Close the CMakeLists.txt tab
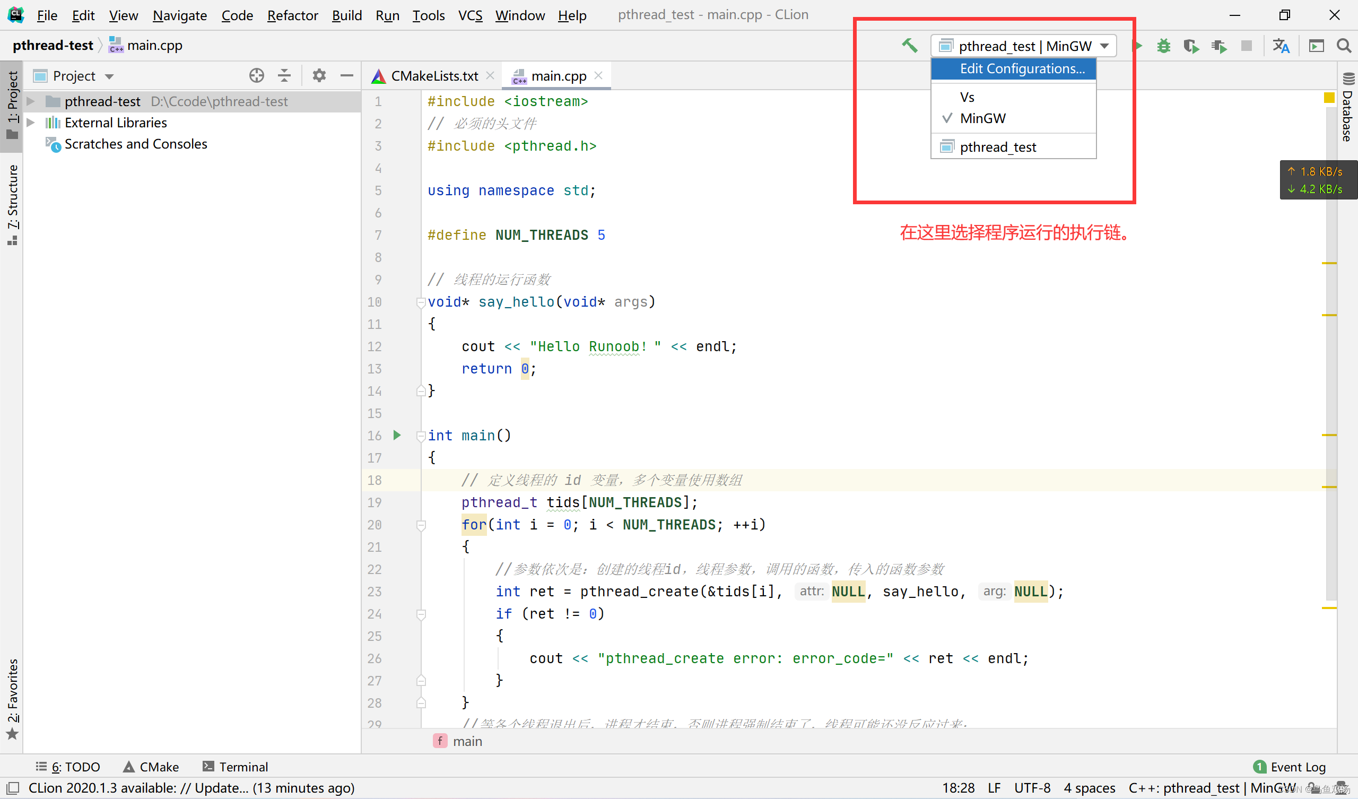 point(490,75)
